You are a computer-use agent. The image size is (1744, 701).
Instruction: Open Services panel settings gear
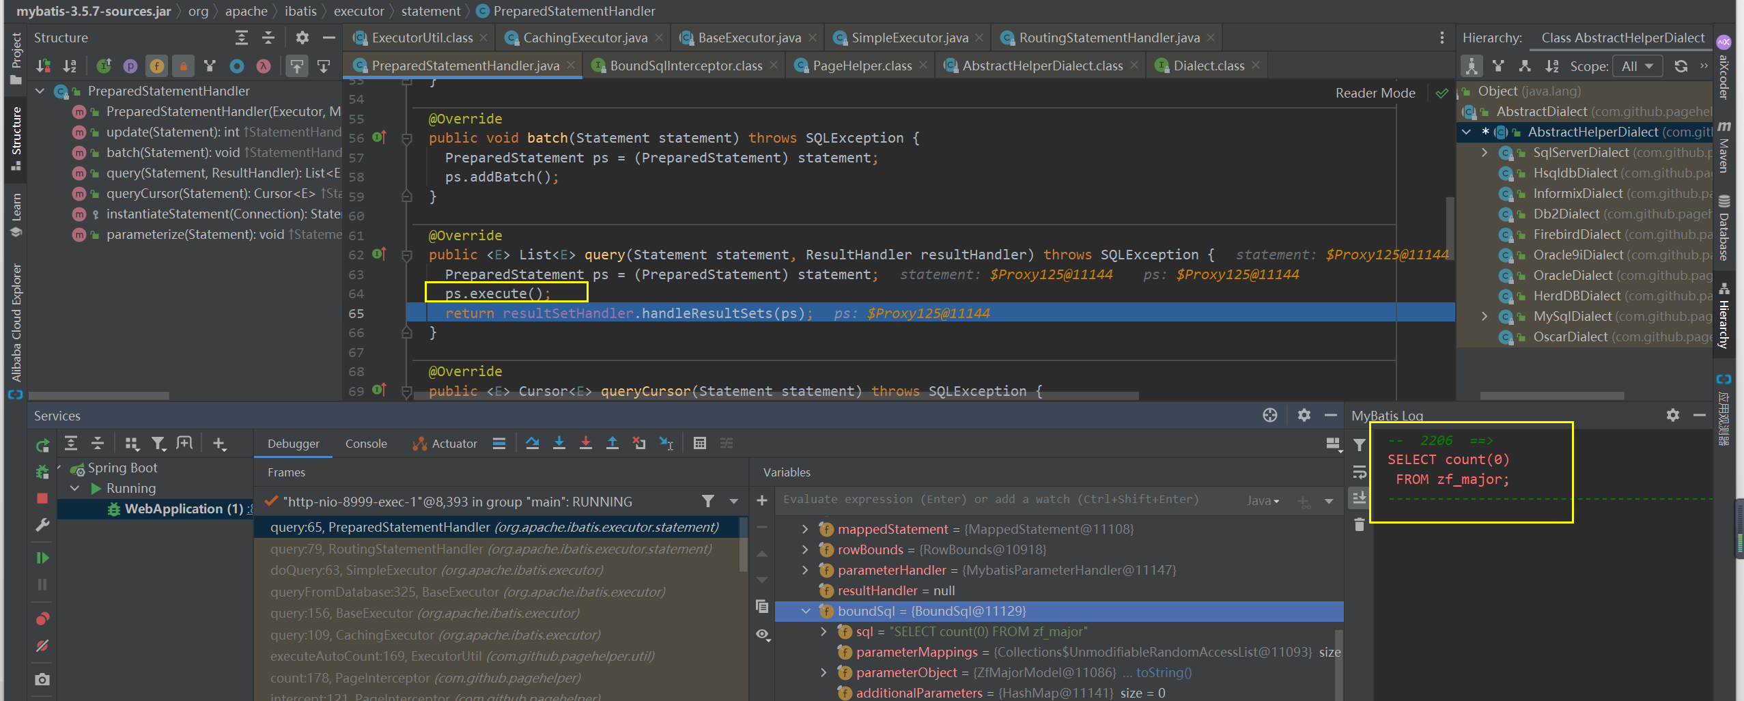point(1304,415)
